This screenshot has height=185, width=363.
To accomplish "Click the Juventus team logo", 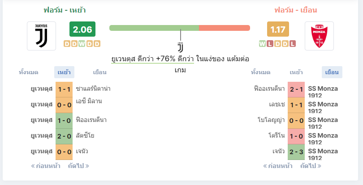I will click(x=41, y=36).
